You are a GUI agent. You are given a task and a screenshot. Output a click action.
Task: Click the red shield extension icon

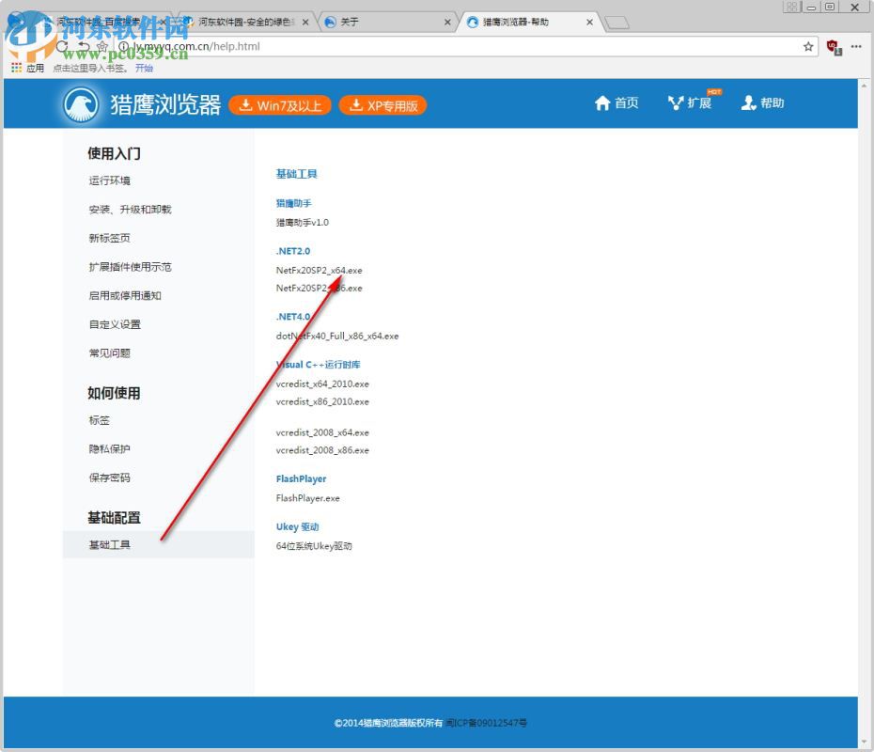[x=831, y=46]
